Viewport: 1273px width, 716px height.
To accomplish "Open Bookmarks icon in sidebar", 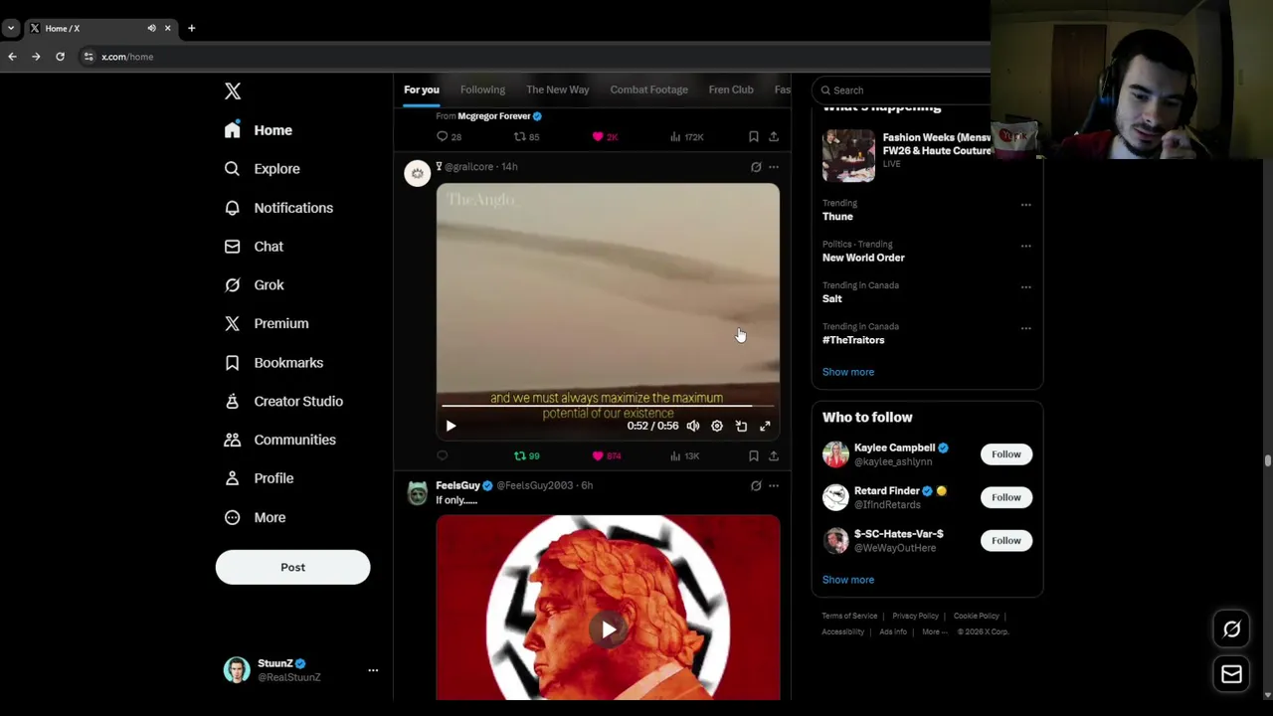I will pyautogui.click(x=232, y=363).
